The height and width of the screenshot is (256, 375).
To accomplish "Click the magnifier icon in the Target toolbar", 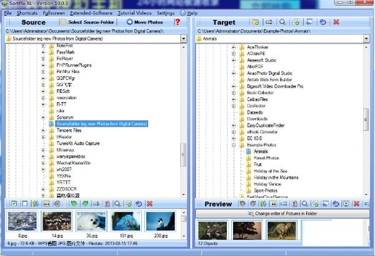I will (x=282, y=22).
